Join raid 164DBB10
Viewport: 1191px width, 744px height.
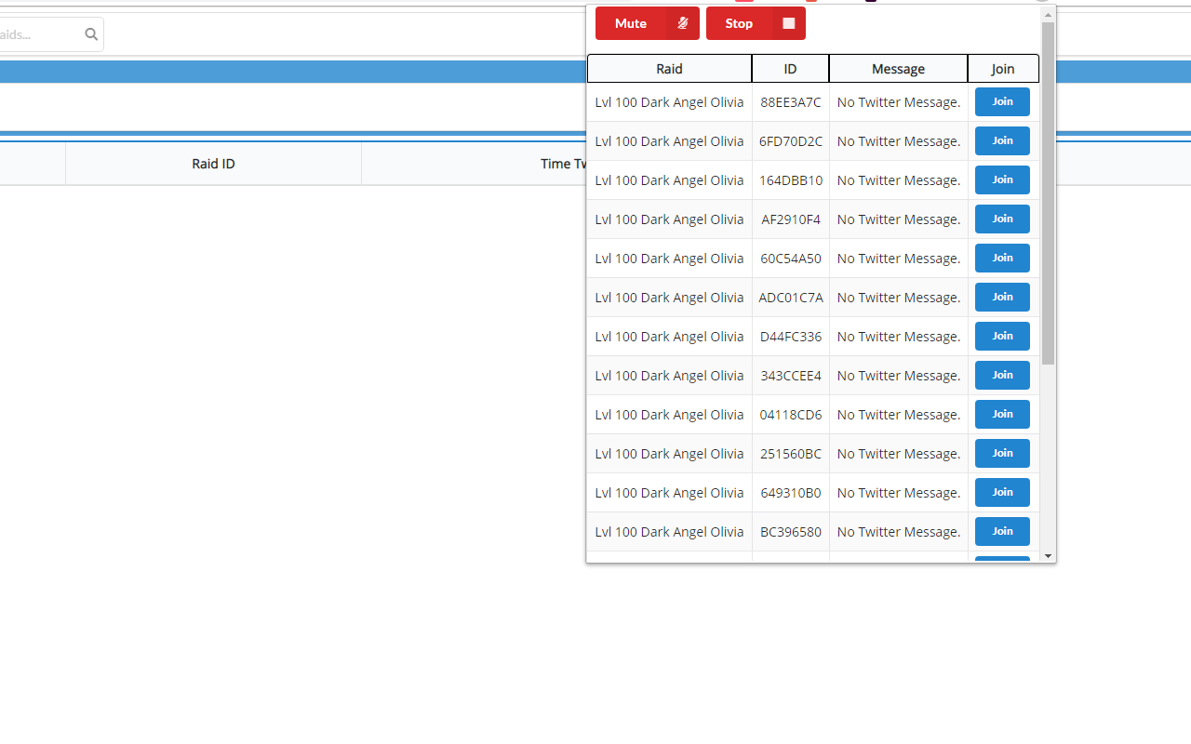pos(1002,179)
